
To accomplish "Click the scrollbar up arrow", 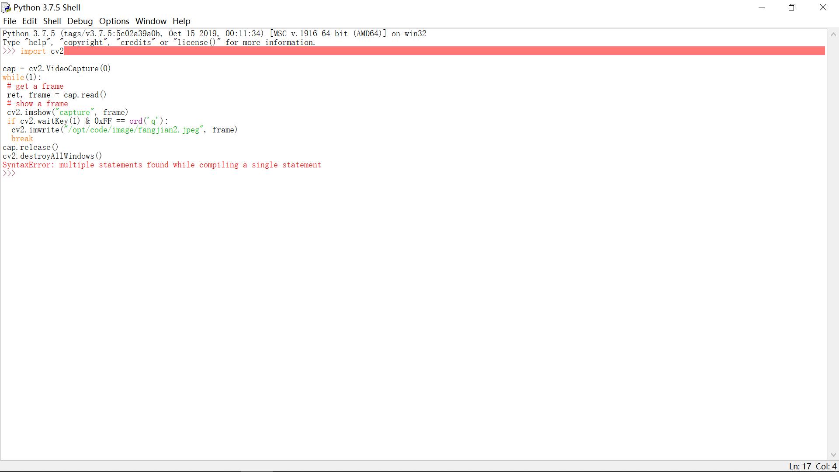I will [x=833, y=34].
